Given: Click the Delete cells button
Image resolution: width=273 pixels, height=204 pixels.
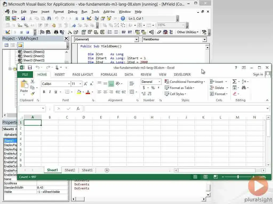Looking at the screenshot, I should tap(219, 88).
